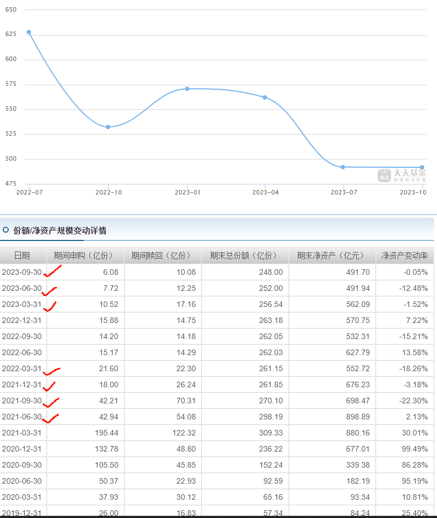
Task: Click the 期末净资产（亿元） column header
Action: pos(332,255)
